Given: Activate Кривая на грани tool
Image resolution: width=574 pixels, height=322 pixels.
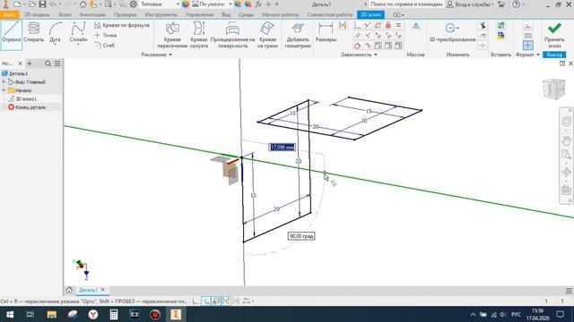Looking at the screenshot, I should [x=267, y=35].
